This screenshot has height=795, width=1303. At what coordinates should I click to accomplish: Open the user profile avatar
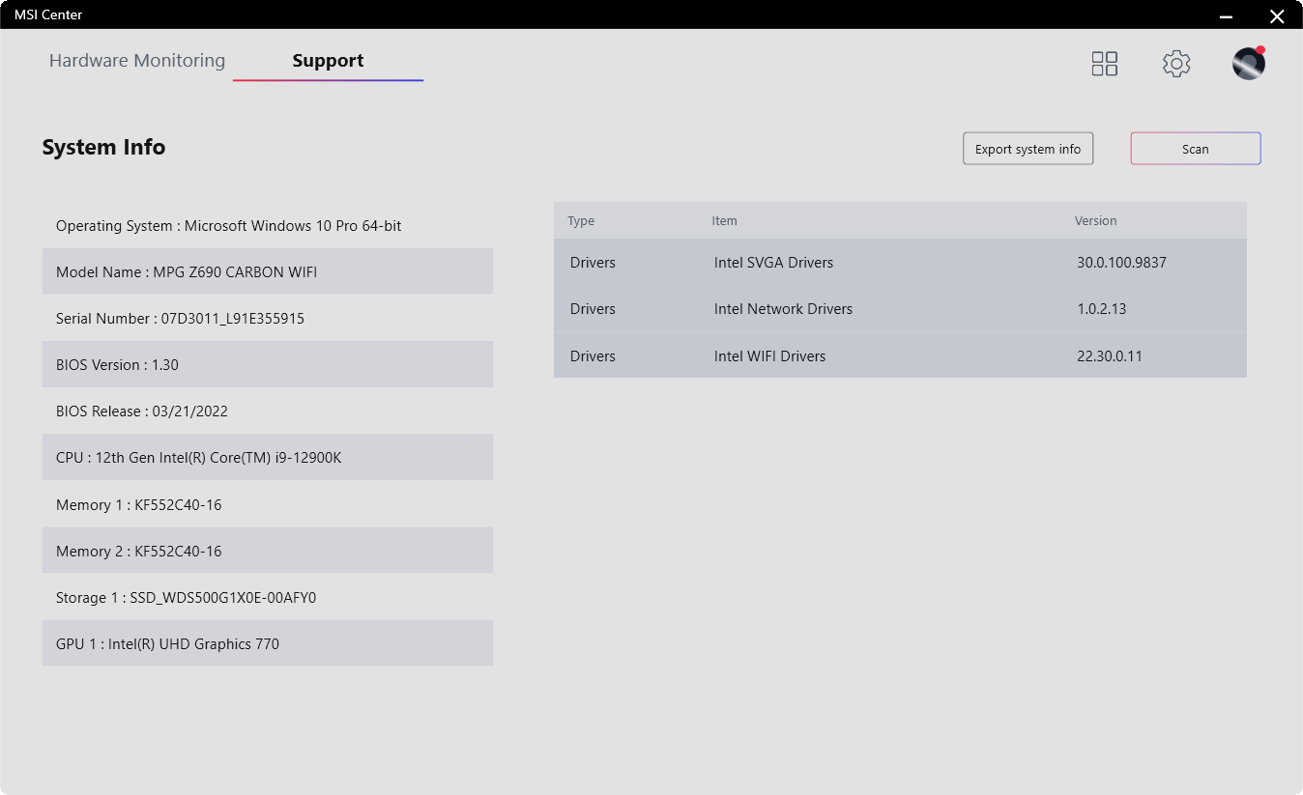pyautogui.click(x=1249, y=64)
